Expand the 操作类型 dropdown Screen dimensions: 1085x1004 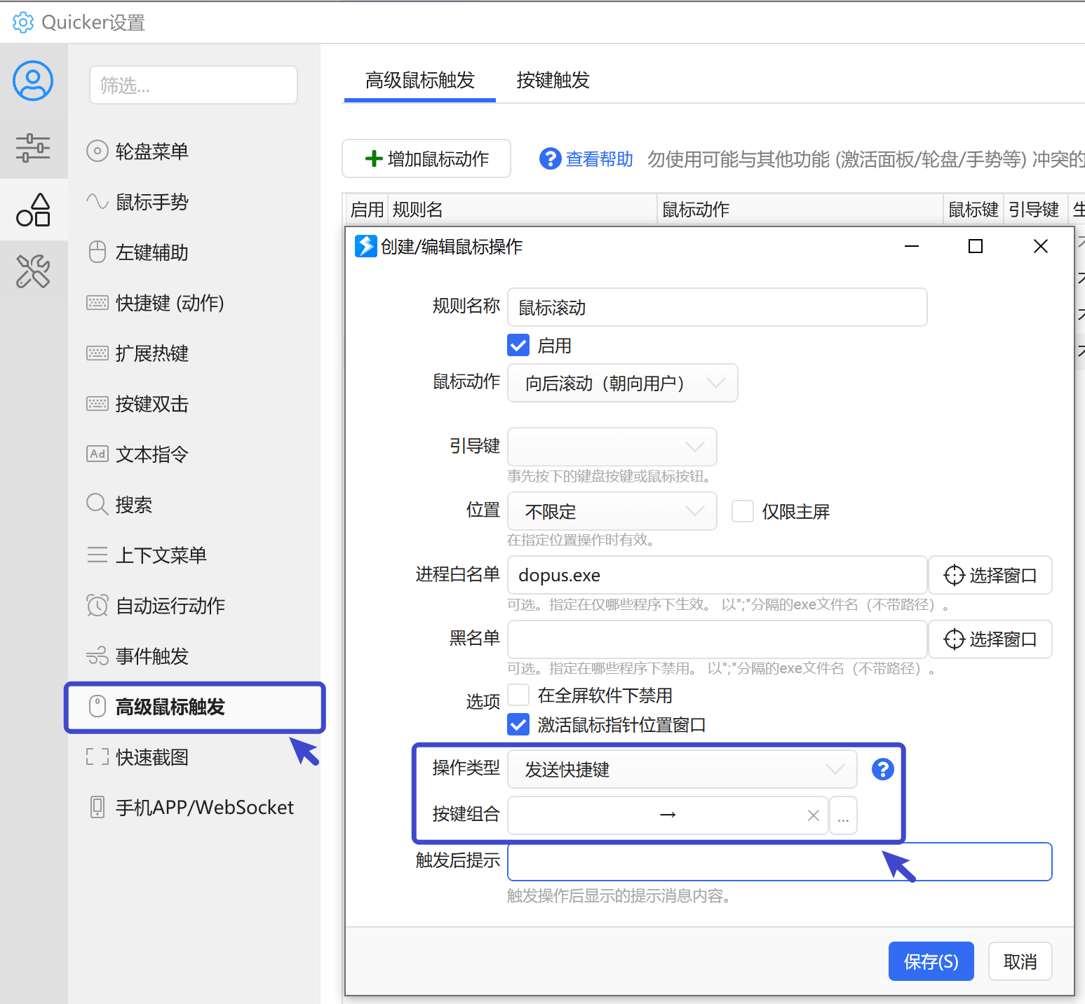(682, 769)
